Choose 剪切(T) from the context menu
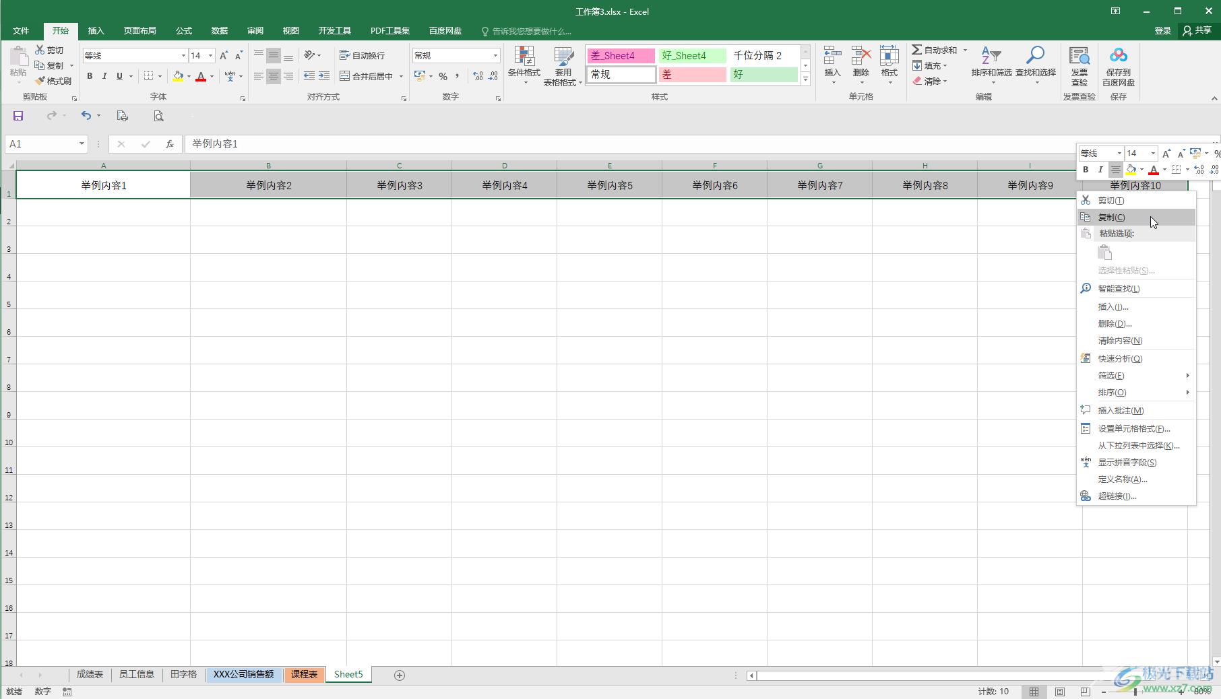1221x699 pixels. pyautogui.click(x=1136, y=200)
